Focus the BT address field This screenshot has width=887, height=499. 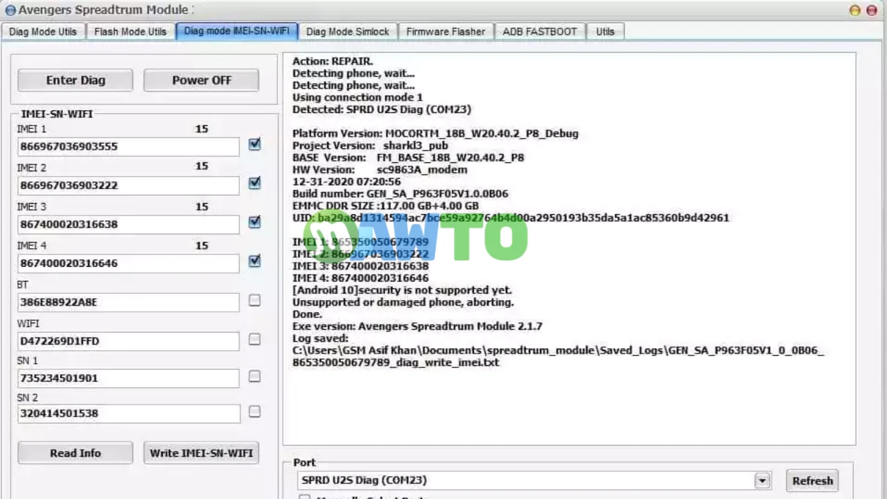129,302
